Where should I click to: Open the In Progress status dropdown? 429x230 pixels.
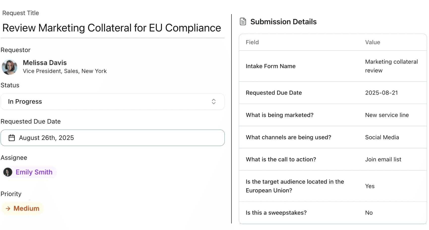[112, 102]
